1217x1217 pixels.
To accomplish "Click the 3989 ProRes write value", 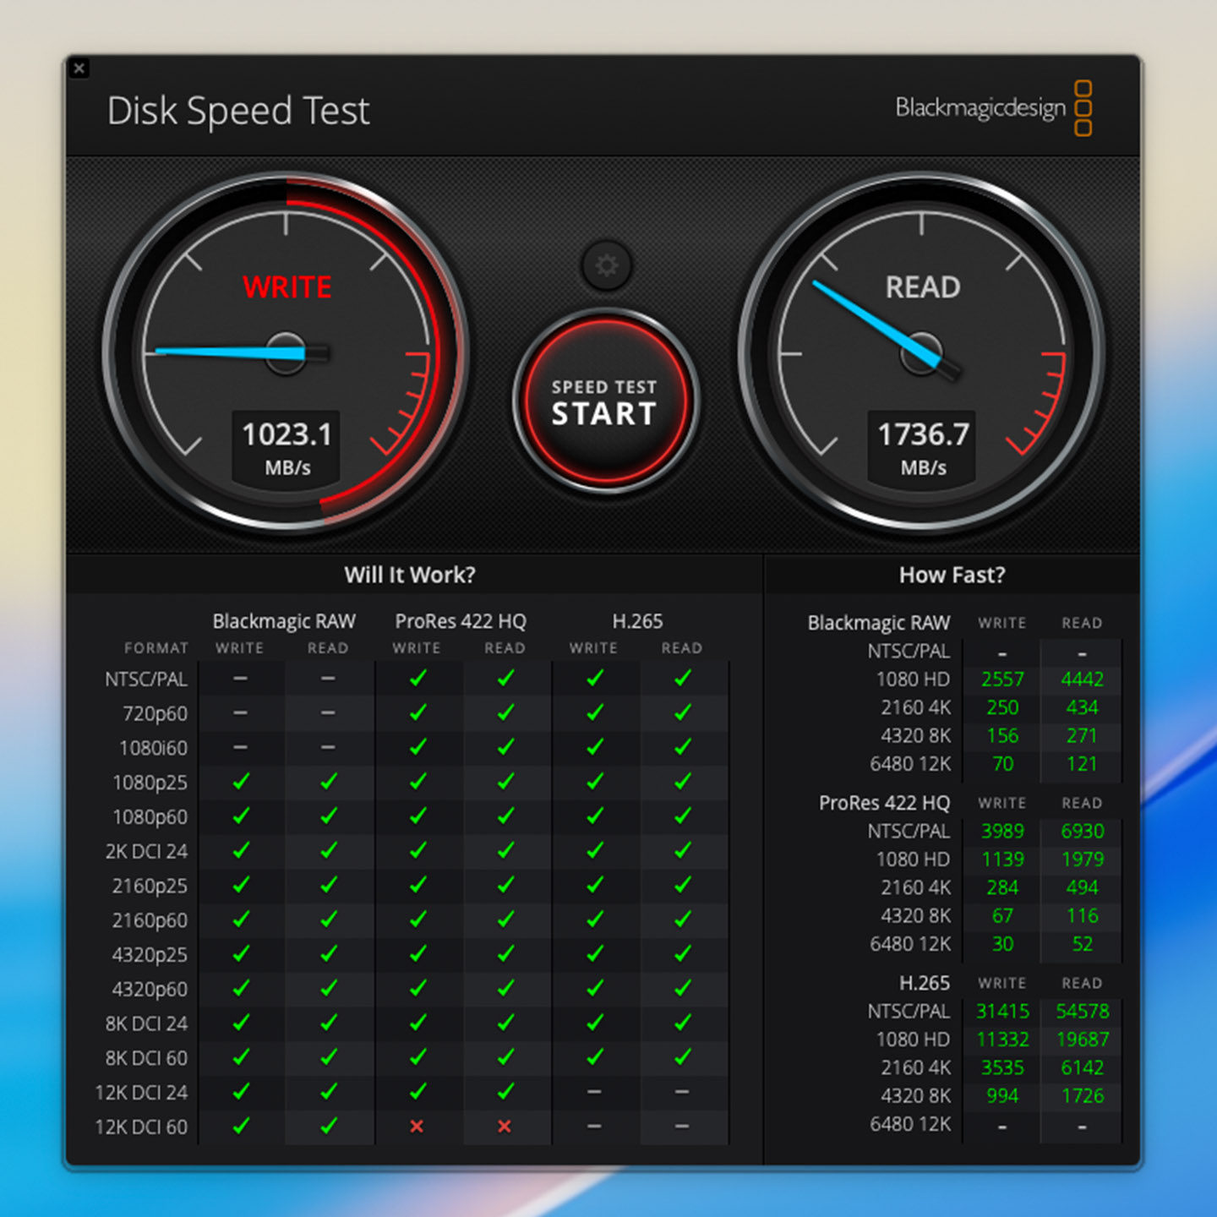I will 1002,832.
